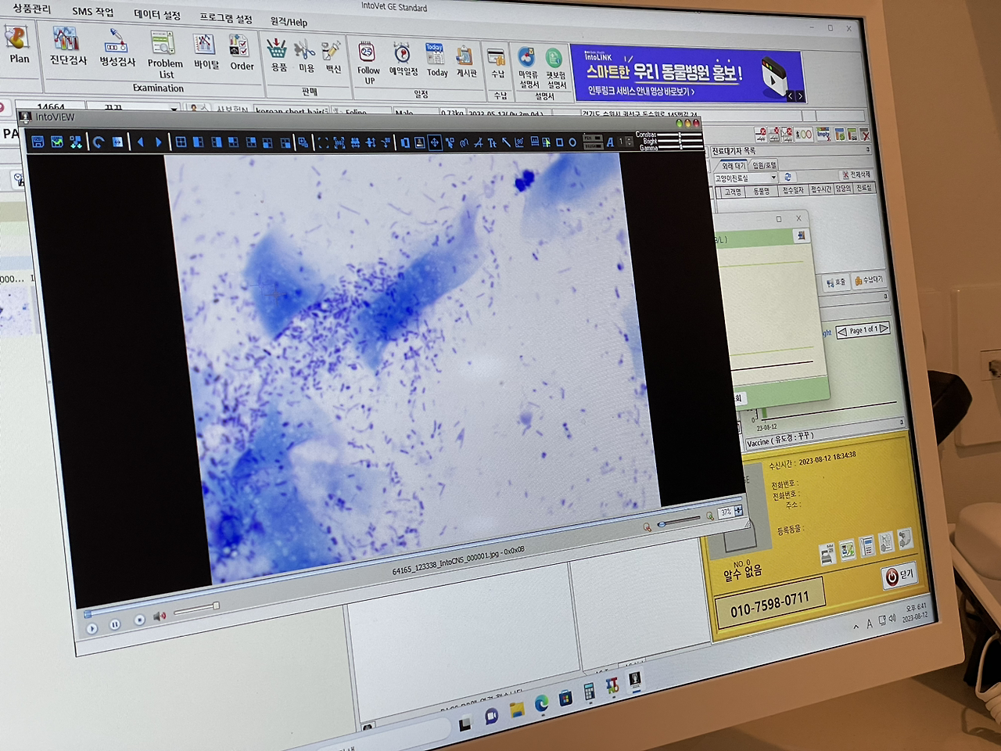The height and width of the screenshot is (751, 1001).
Task: Select the text annotation tool in IntoVIEW
Action: pos(492,143)
